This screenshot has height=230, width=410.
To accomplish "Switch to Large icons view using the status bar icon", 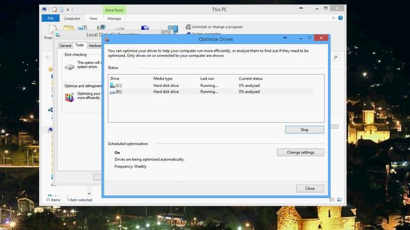I will [339, 200].
